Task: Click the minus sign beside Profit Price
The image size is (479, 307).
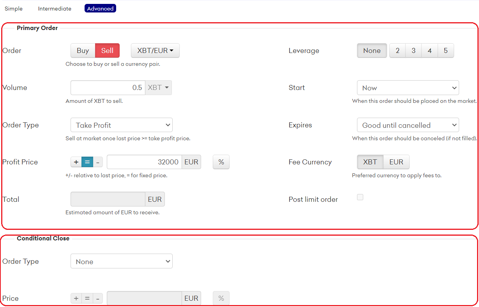Action: coord(98,162)
